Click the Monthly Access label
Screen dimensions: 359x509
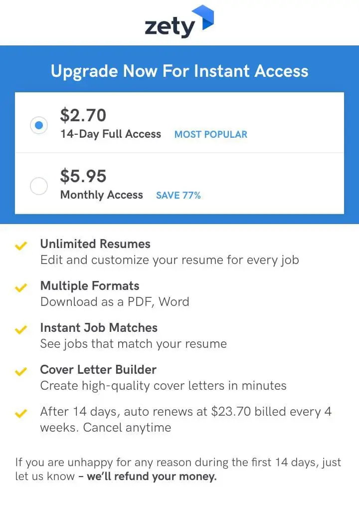pos(101,195)
